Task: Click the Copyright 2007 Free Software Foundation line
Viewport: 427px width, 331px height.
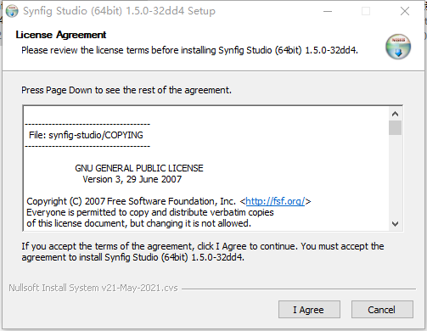Action: point(169,201)
